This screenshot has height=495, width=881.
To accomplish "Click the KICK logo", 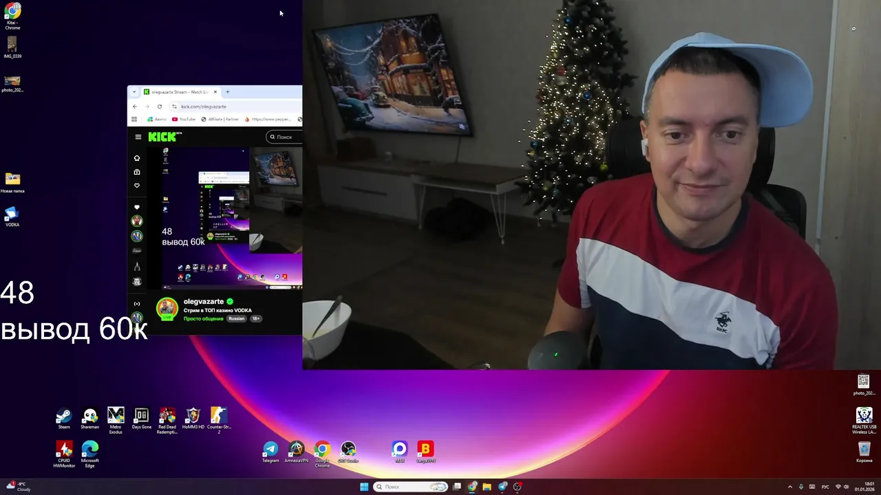I will pos(162,137).
